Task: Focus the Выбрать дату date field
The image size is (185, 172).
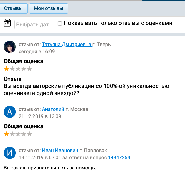Action: [x=32, y=25]
